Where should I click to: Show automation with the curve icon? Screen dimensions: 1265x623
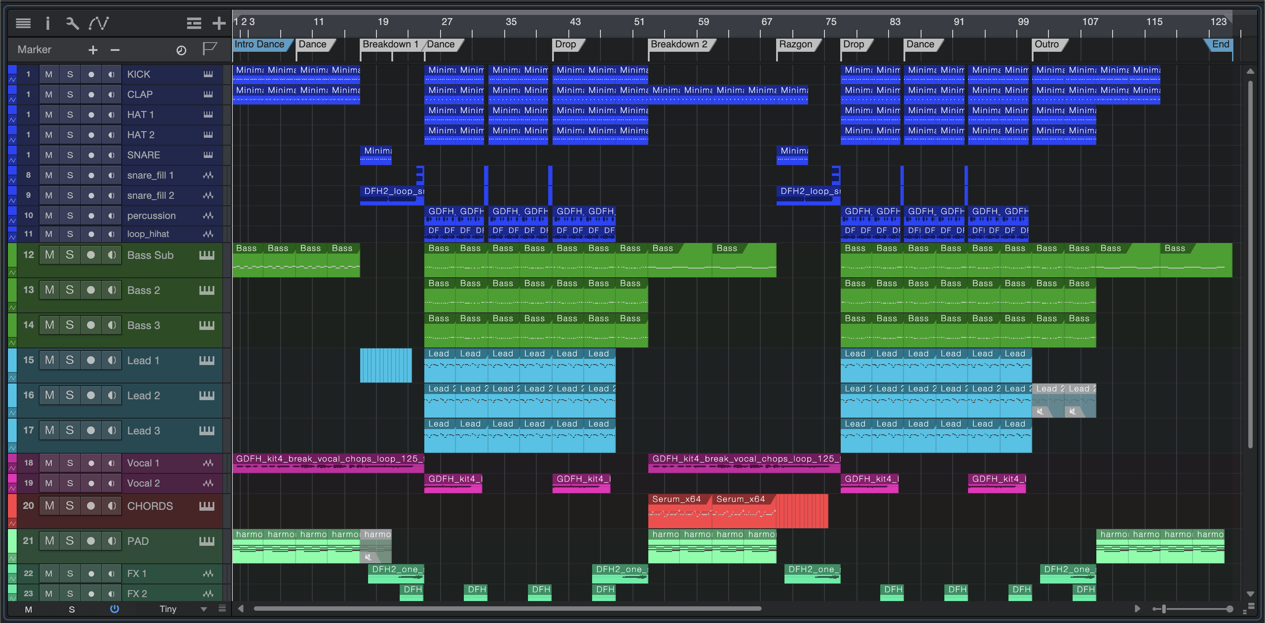(x=99, y=22)
